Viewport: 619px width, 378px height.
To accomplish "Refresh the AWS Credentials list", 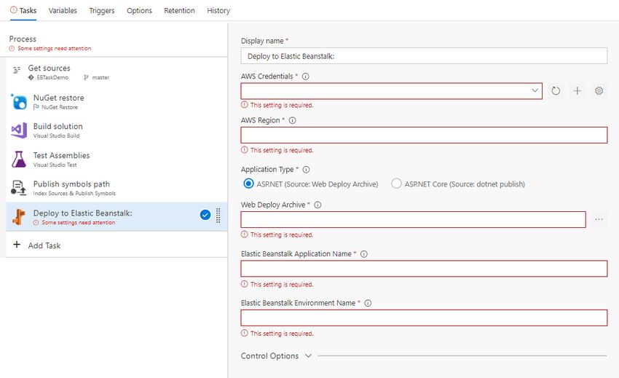I will [556, 91].
